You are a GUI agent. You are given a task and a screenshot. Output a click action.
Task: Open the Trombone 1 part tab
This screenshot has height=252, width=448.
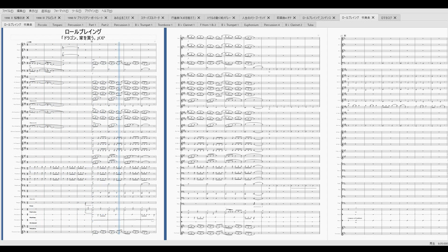pyautogui.click(x=165, y=25)
